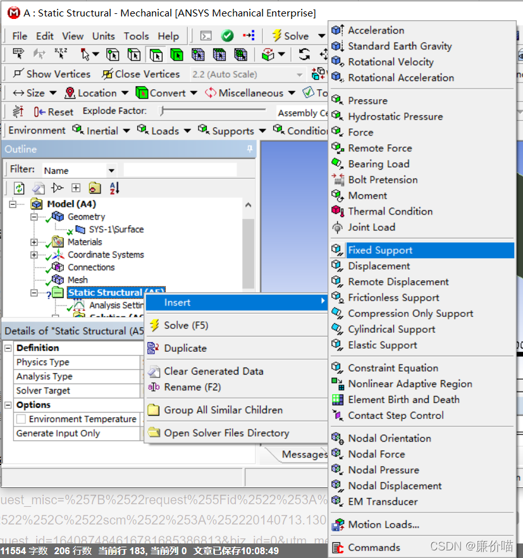
Task: Click the Commands icon at menu bottom
Action: tap(338, 547)
